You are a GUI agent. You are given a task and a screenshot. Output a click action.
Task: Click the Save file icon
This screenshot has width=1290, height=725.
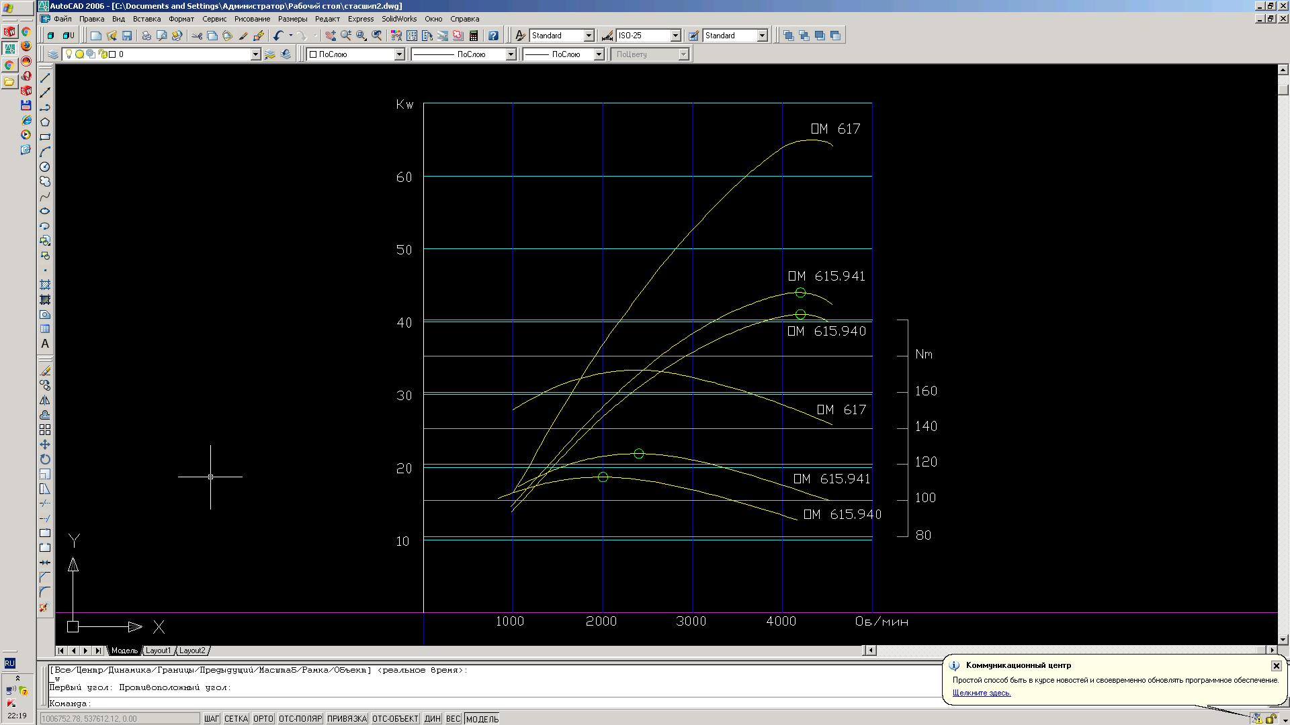pos(127,36)
